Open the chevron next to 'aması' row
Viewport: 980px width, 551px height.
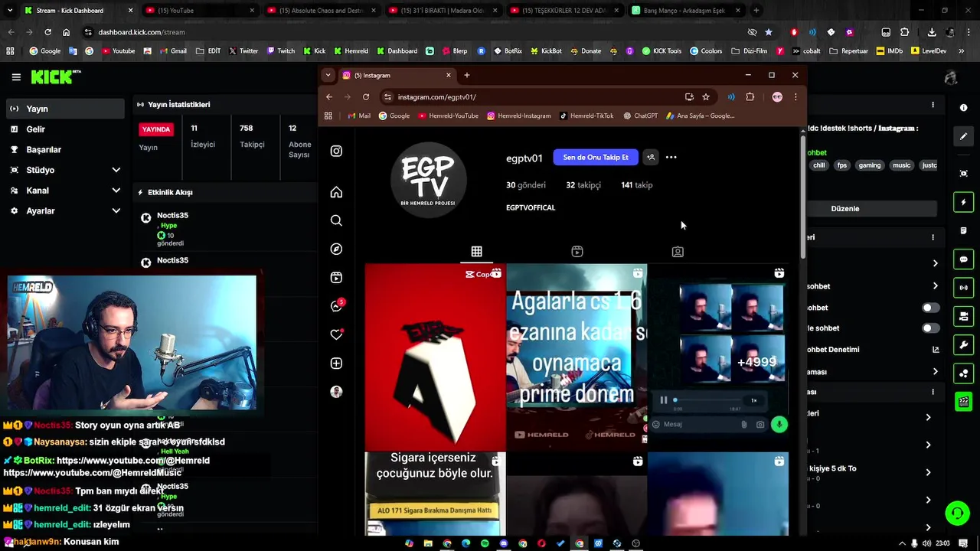pos(935,372)
